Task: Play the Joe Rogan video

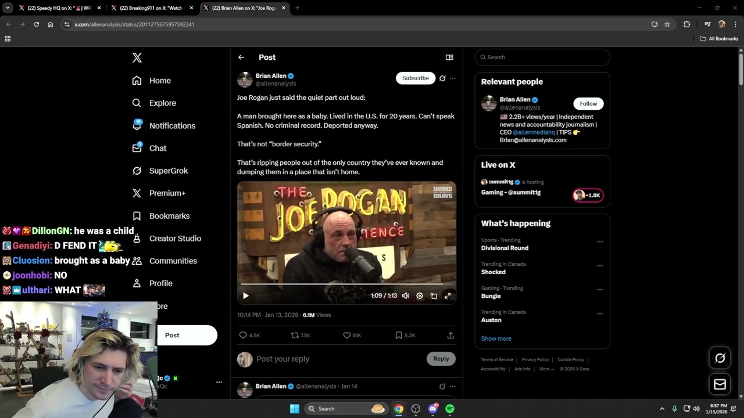Action: (x=245, y=296)
